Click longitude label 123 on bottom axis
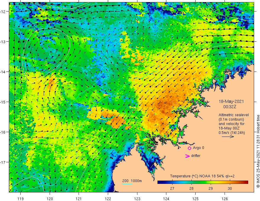 (x=137, y=199)
